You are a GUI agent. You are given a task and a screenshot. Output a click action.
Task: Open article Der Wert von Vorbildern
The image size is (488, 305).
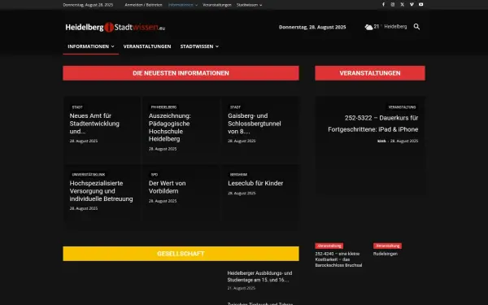167,187
